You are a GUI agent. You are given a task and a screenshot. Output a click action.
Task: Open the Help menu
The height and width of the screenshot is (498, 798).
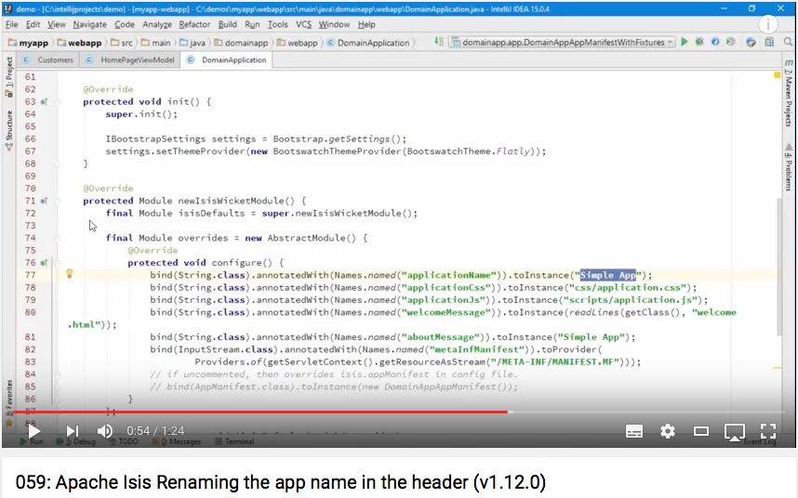(x=366, y=24)
